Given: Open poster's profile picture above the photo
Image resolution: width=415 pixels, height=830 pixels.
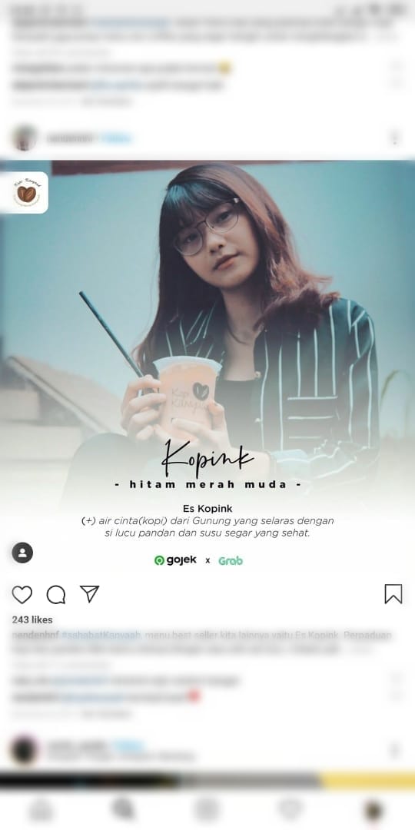Looking at the screenshot, I should click(x=25, y=138).
